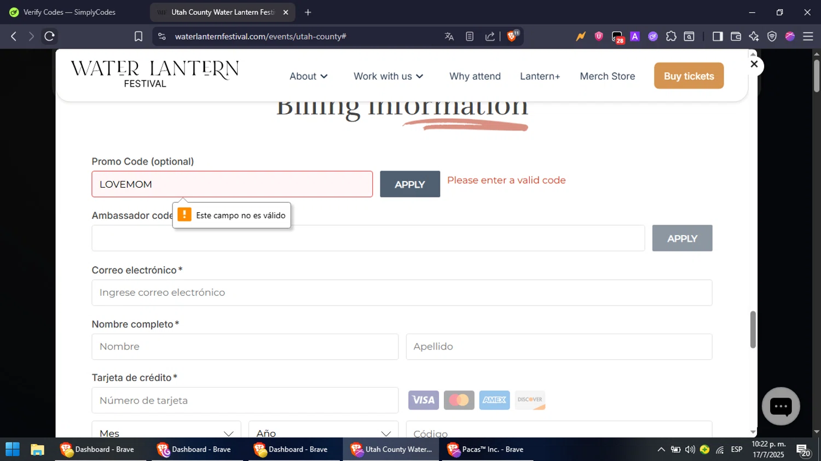Click the share page icon
Image resolution: width=821 pixels, height=461 pixels.
coord(490,37)
